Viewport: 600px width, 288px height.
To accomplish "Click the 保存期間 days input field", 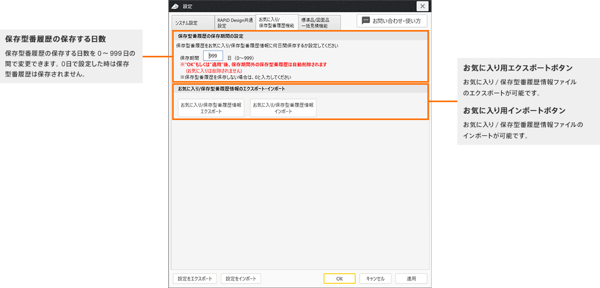I will tap(213, 56).
